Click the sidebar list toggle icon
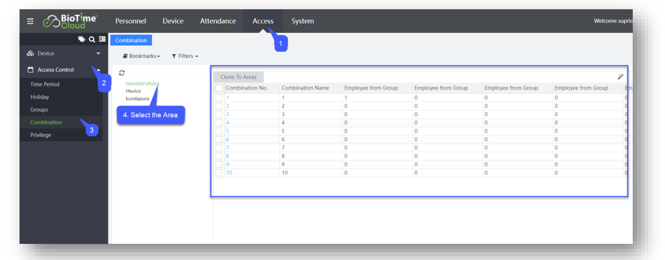The image size is (665, 260). (102, 40)
